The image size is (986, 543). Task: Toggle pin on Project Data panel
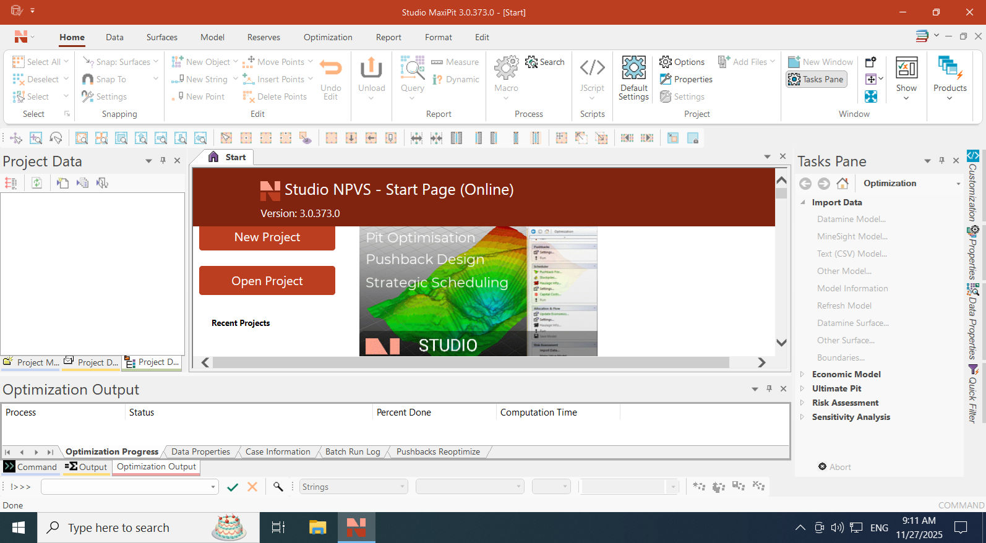click(163, 161)
